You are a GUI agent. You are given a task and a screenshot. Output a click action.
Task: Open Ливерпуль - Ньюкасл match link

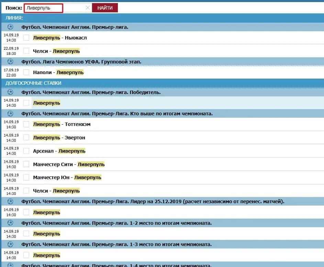60,38
